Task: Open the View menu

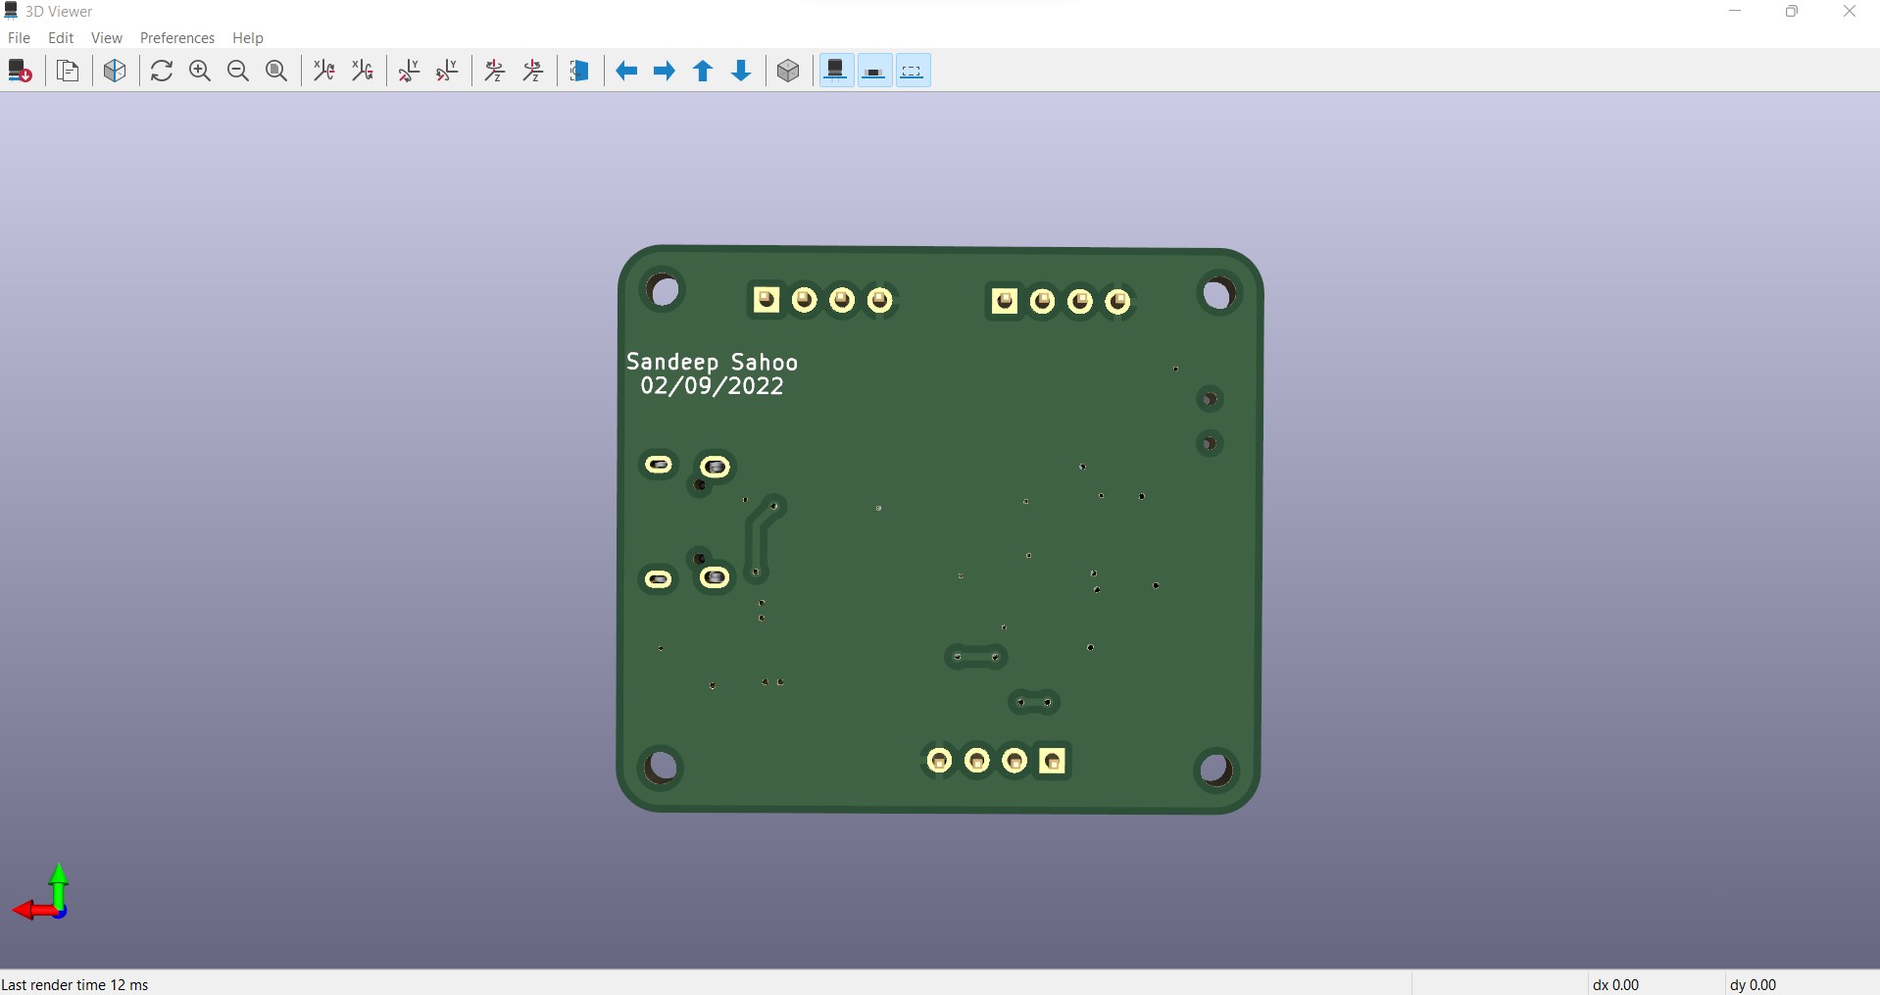Action: [106, 38]
